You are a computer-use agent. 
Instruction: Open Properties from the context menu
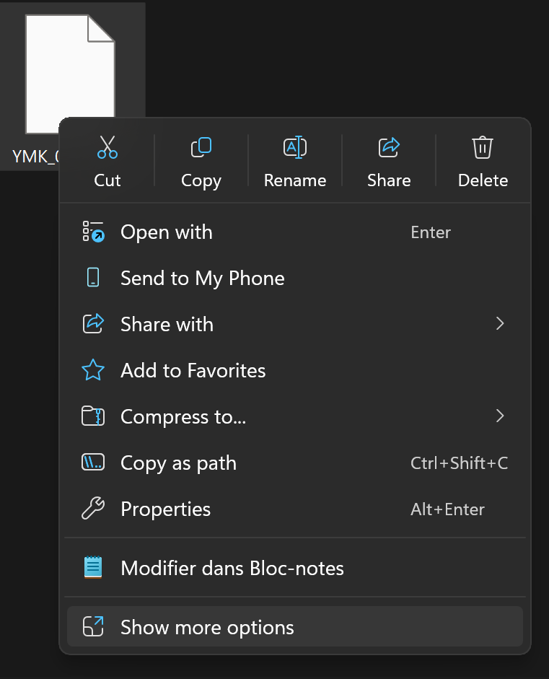(x=166, y=509)
